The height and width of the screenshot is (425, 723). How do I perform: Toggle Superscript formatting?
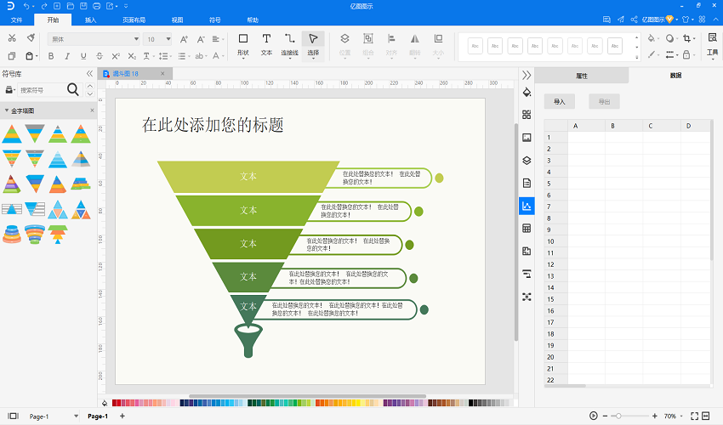[x=116, y=56]
